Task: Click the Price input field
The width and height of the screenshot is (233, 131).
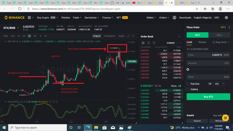Action: (208, 55)
